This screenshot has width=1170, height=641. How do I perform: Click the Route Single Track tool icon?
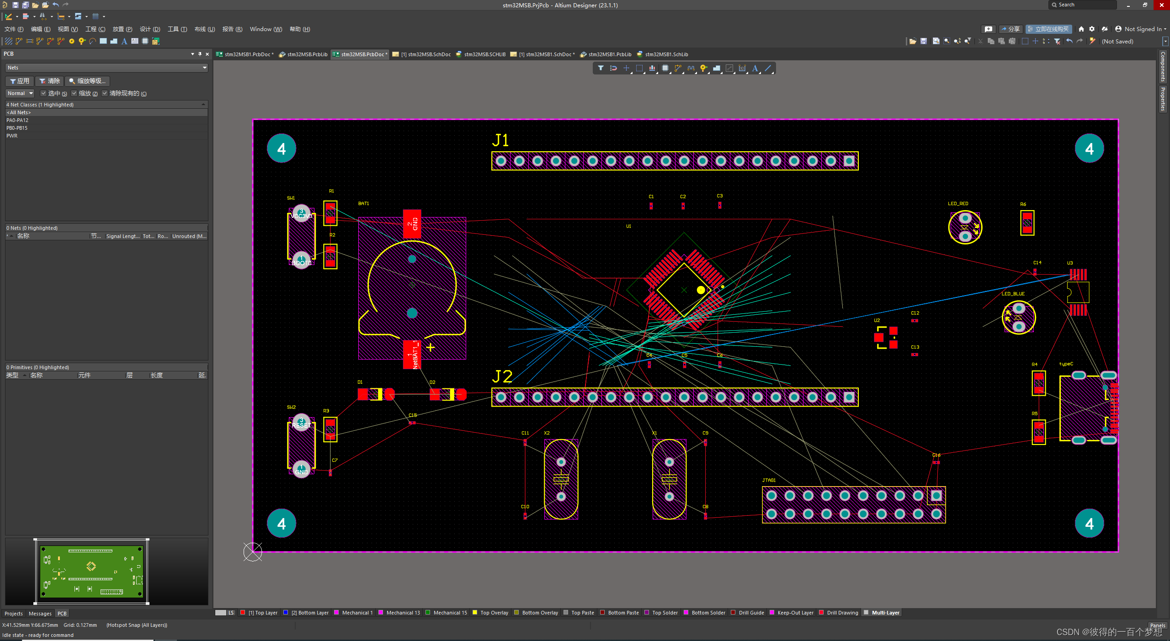(19, 41)
